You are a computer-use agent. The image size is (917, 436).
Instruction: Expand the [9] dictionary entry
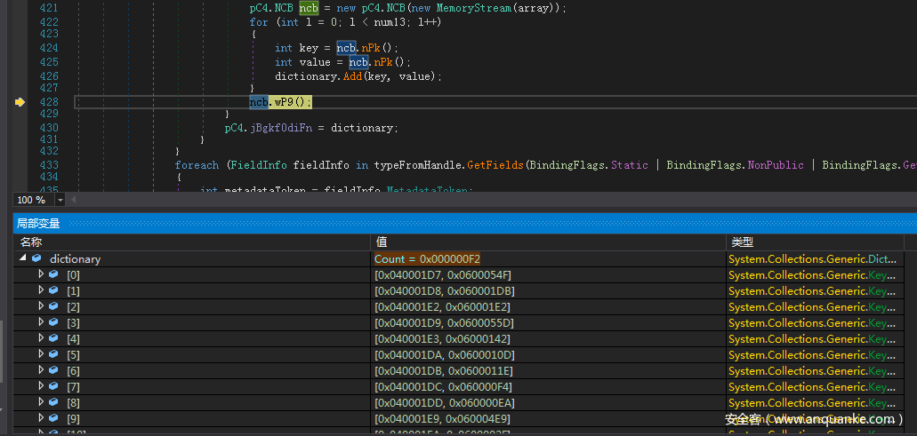tap(41, 418)
